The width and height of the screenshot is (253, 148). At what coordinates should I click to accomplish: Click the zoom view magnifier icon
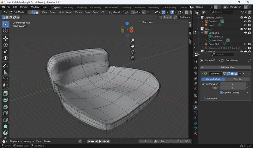133,40
